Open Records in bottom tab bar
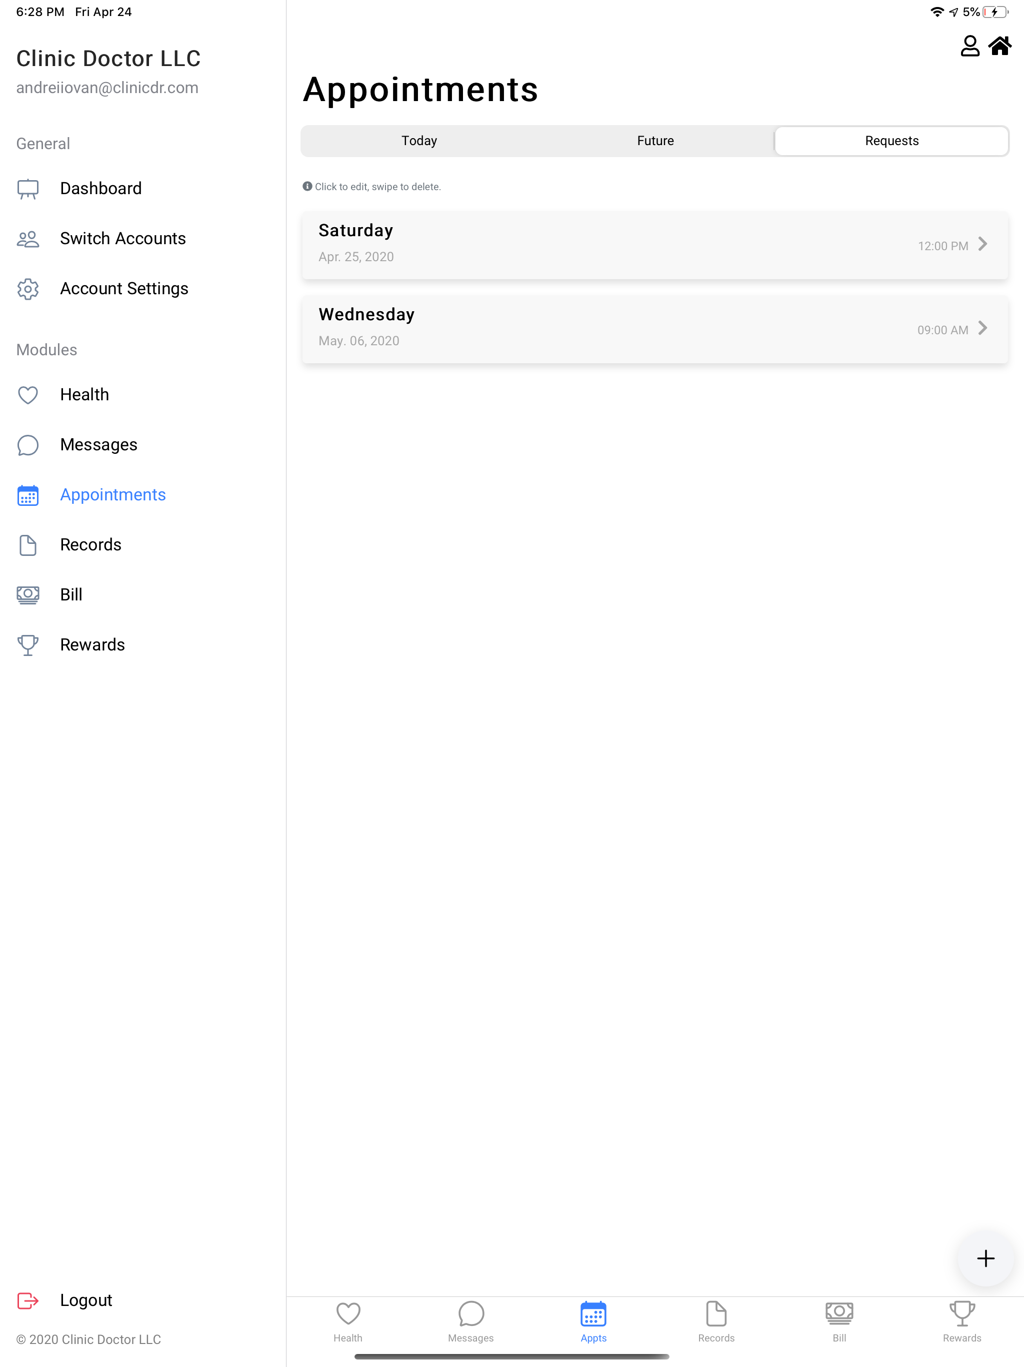 pyautogui.click(x=716, y=1322)
